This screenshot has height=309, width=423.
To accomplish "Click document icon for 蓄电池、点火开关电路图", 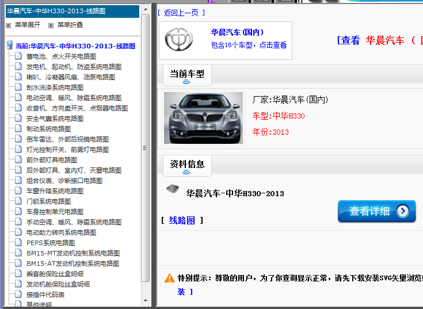I will point(18,56).
